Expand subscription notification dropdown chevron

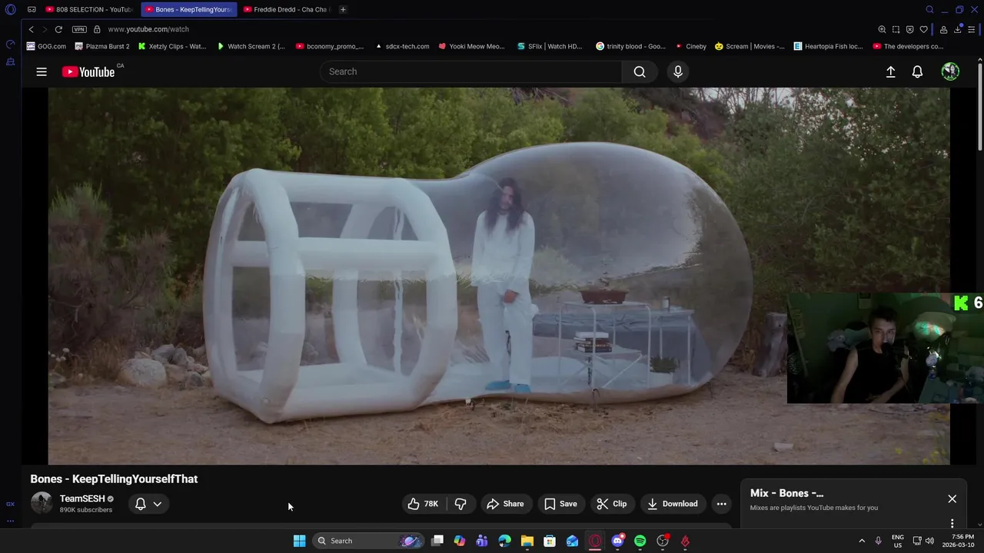pos(157,504)
